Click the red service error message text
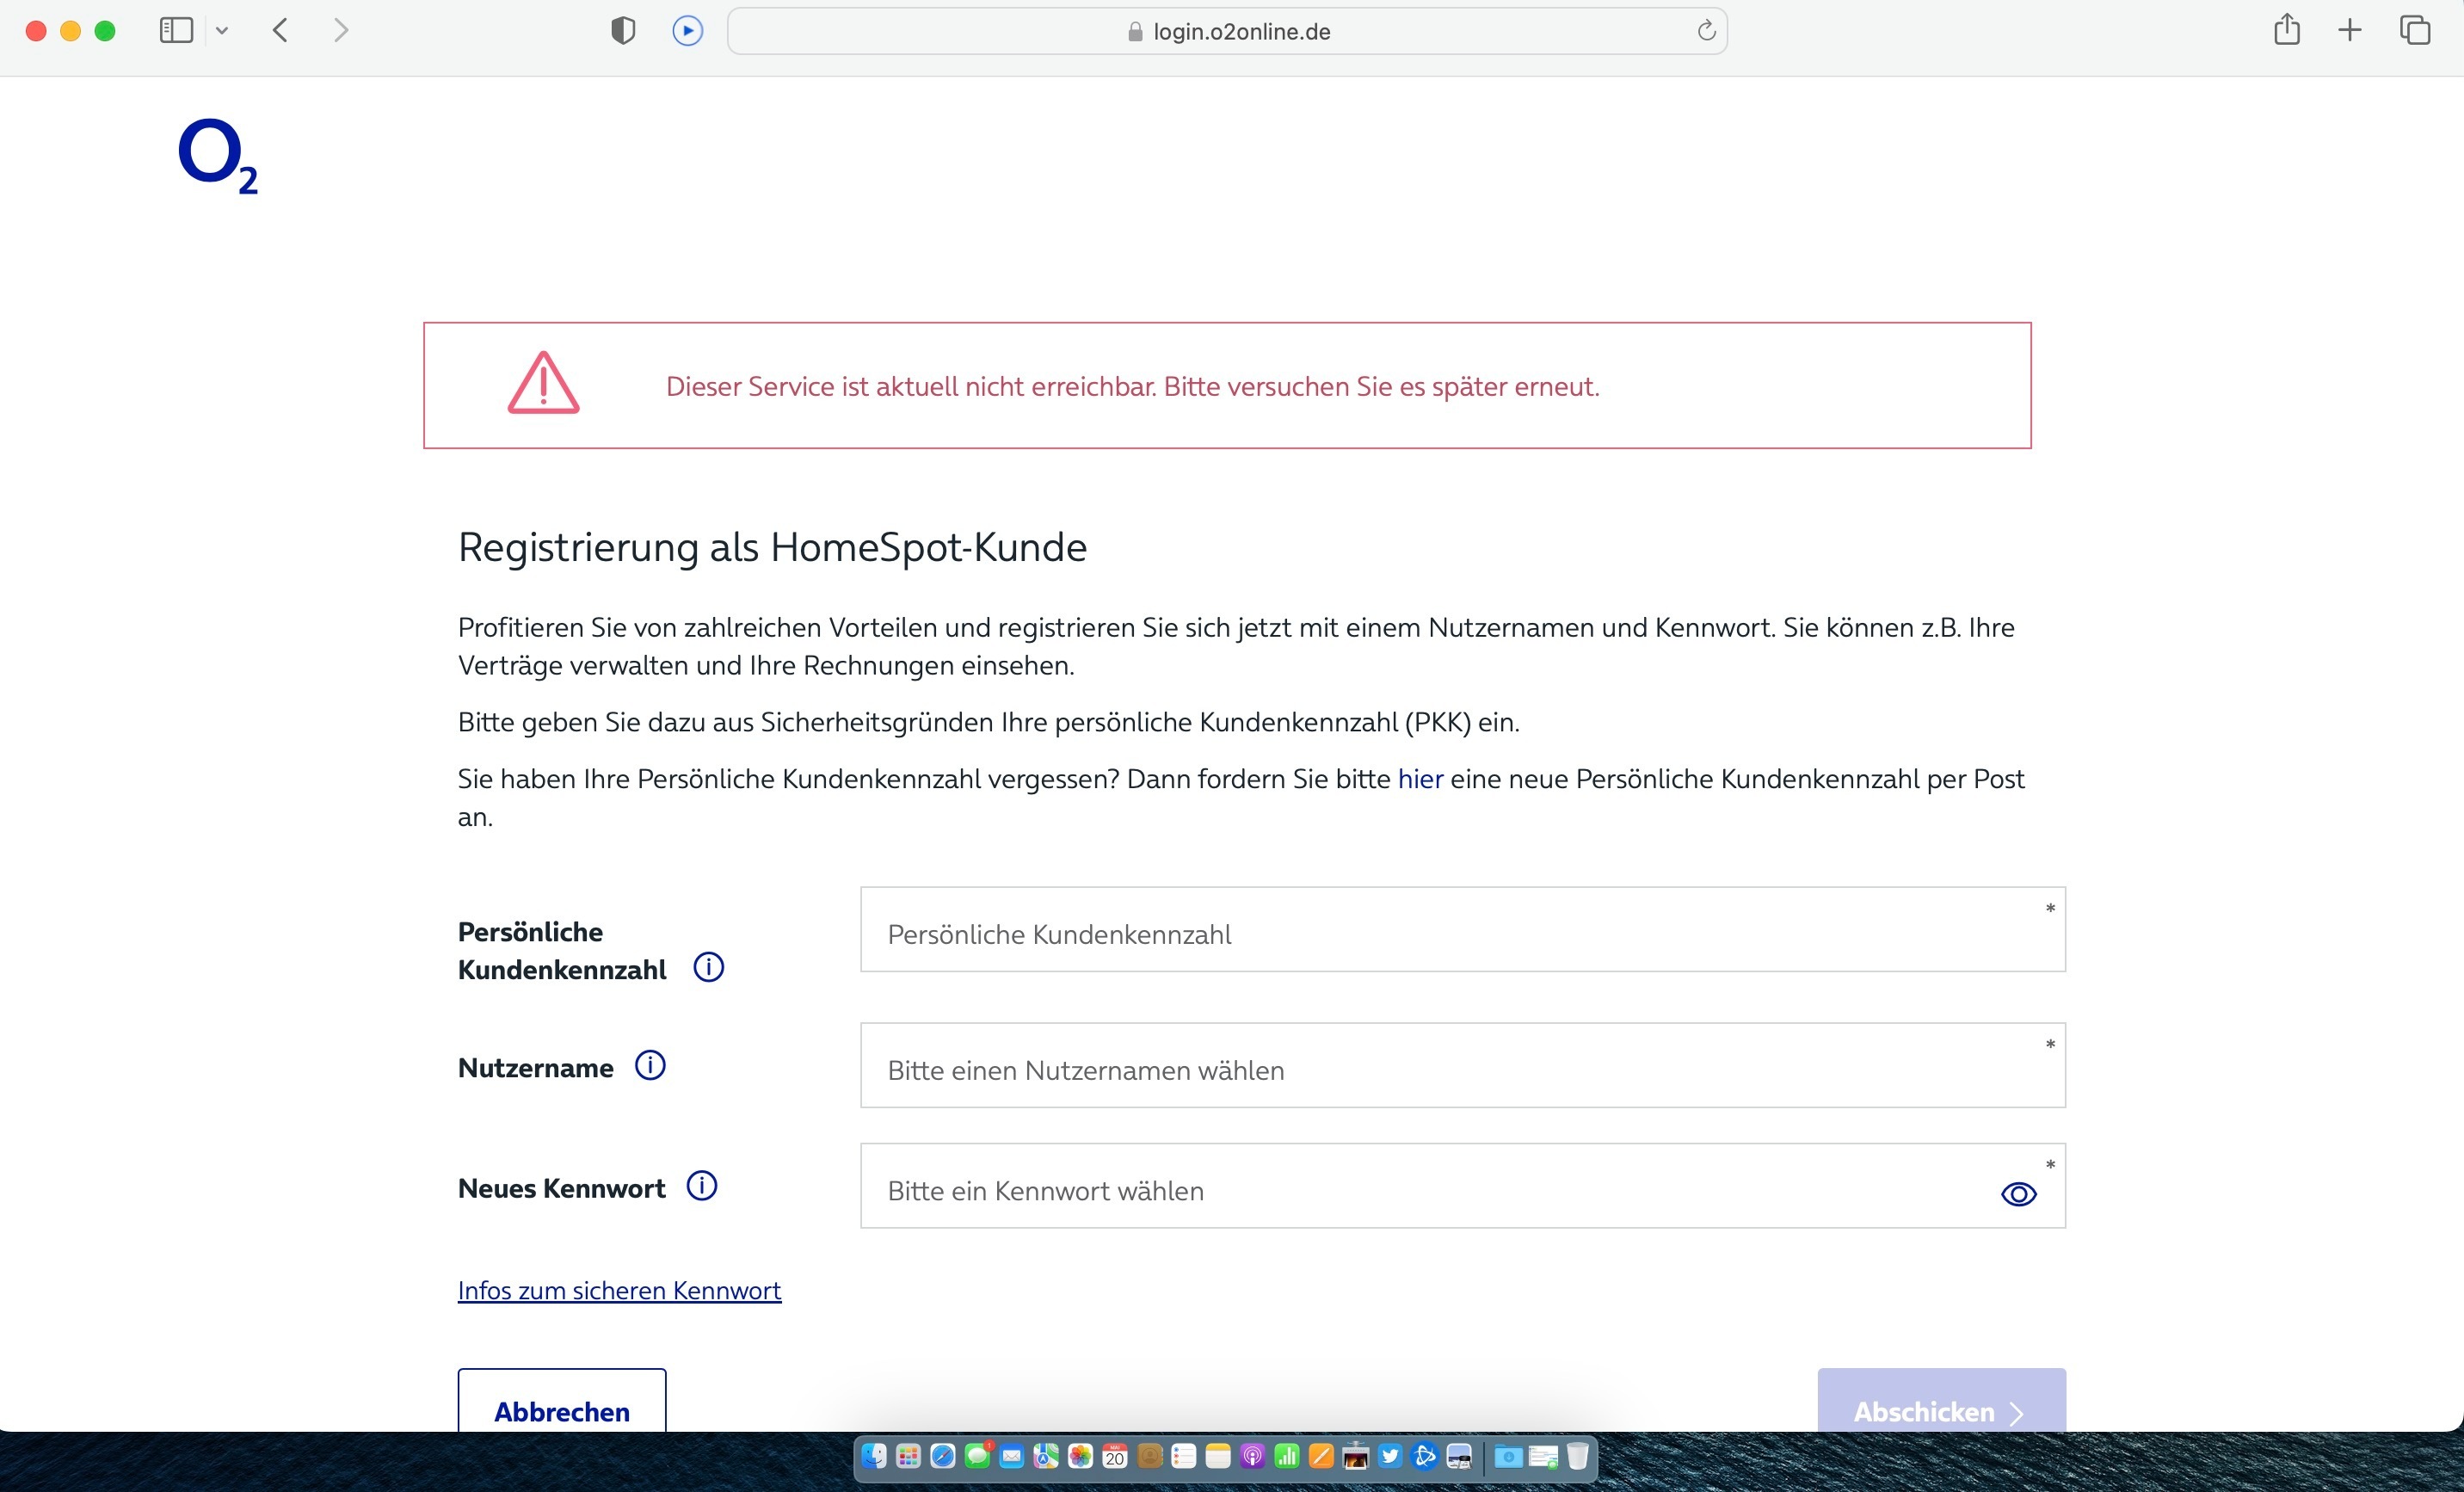 [1133, 387]
